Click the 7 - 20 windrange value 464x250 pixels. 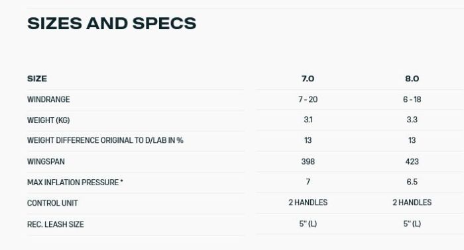(x=308, y=99)
